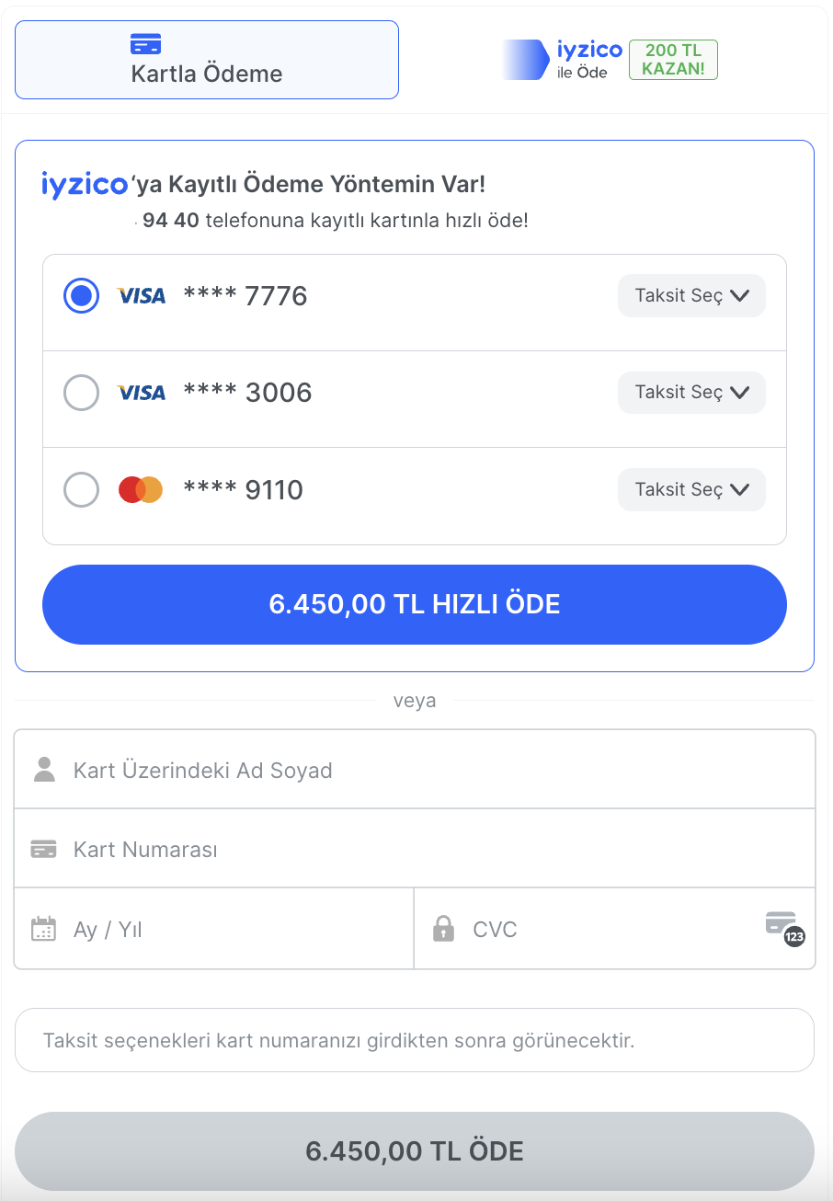Select saved Visa card ending 3006

click(x=81, y=393)
